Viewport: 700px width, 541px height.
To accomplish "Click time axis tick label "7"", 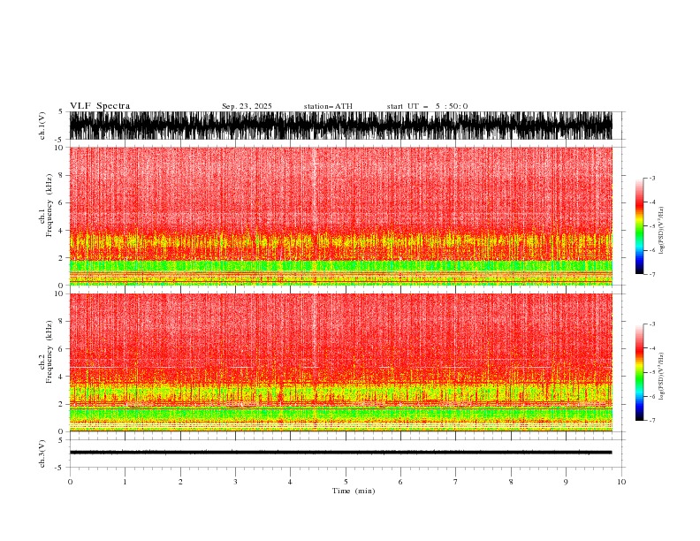I will (x=456, y=482).
